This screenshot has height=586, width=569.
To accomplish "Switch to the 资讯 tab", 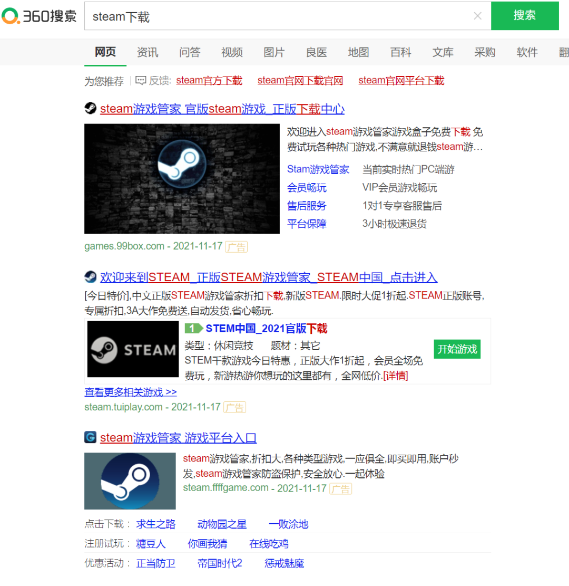I will click(x=148, y=52).
